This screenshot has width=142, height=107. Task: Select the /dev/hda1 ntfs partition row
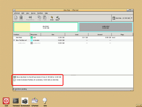(x=73, y=37)
